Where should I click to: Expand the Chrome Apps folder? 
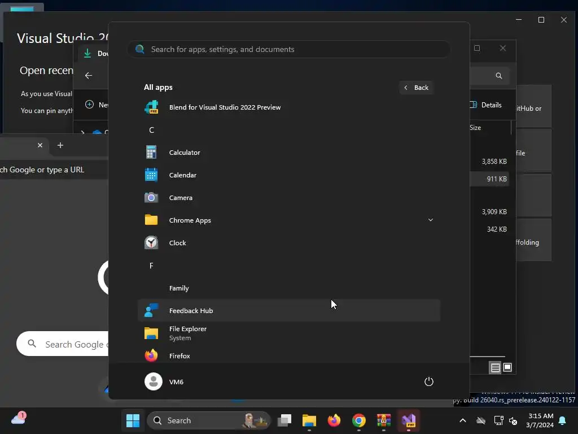[x=288, y=220]
